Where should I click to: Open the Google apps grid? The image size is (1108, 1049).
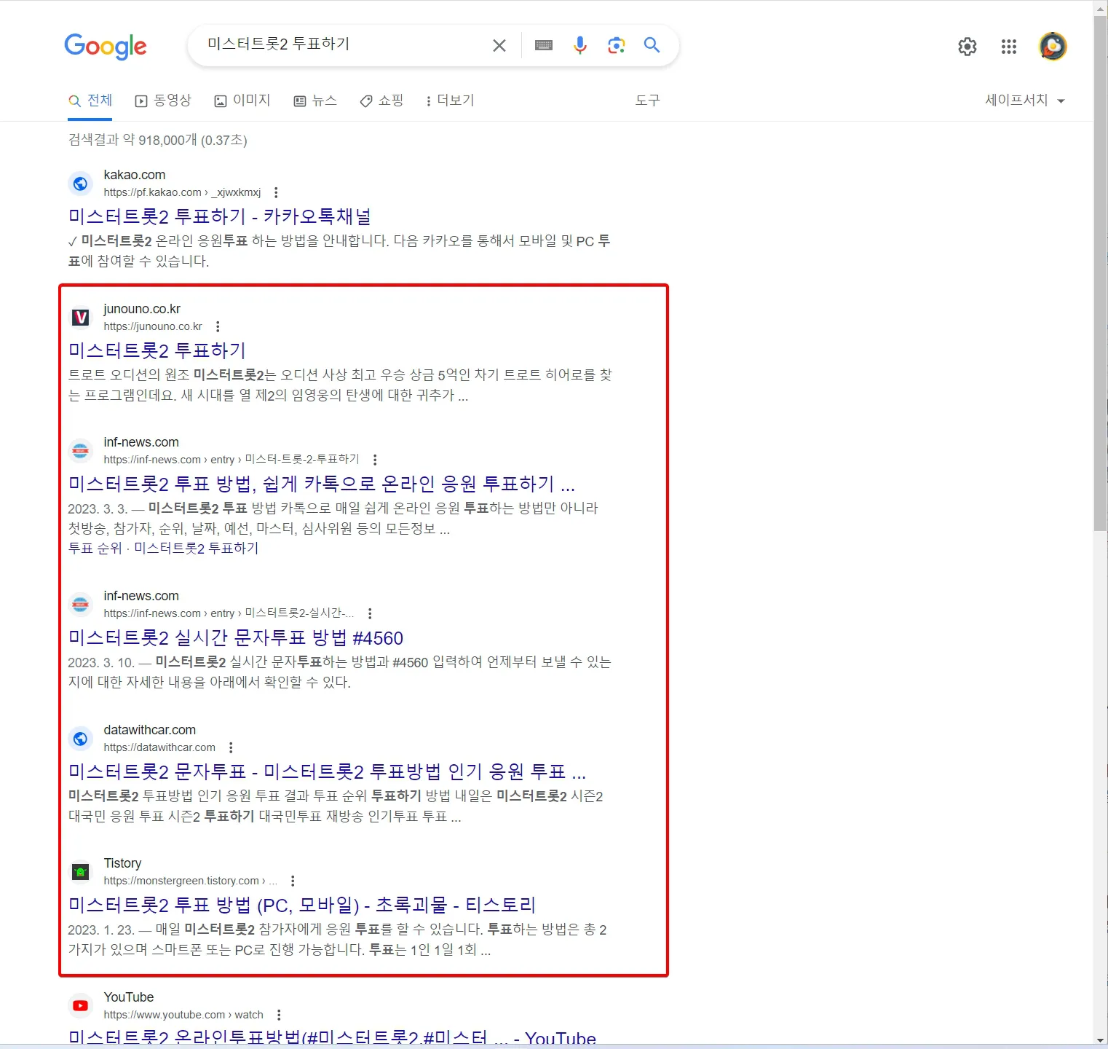pyautogui.click(x=1009, y=47)
